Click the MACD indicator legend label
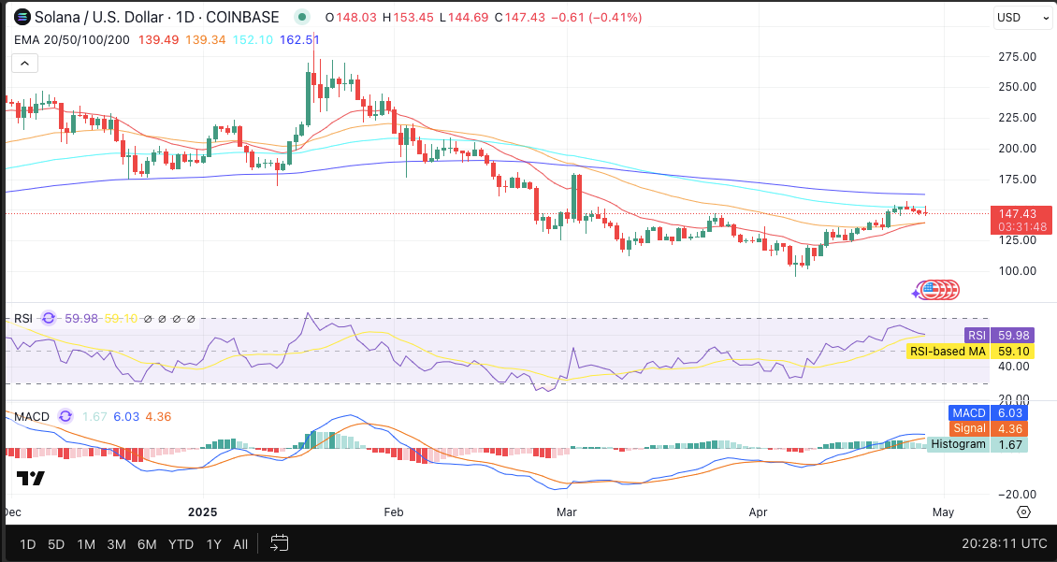The height and width of the screenshot is (562, 1057). point(32,416)
